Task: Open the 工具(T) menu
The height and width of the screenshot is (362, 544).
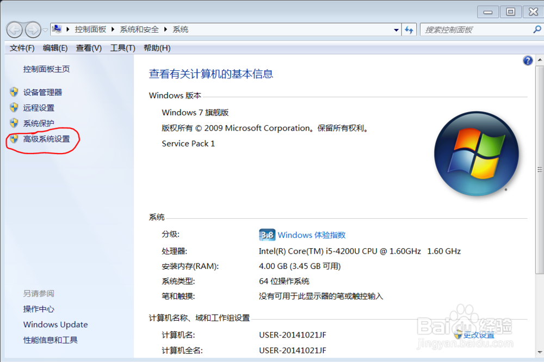Action: point(122,48)
